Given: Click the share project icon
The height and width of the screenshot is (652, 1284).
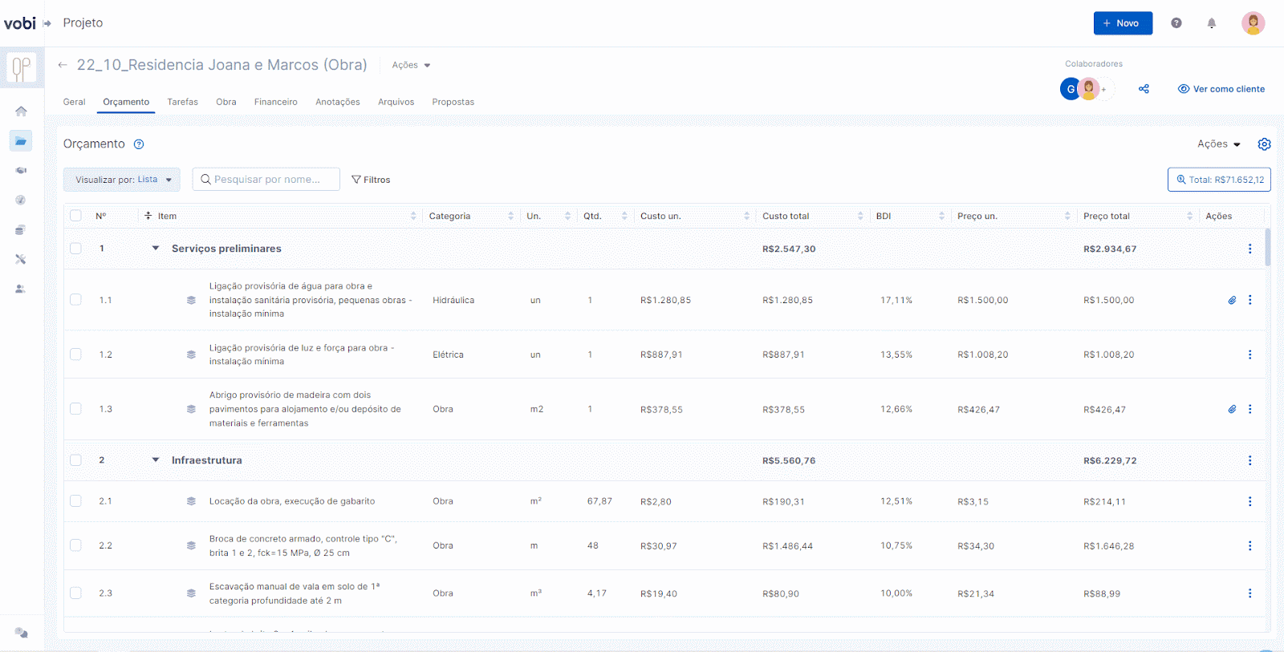Looking at the screenshot, I should pyautogui.click(x=1144, y=89).
